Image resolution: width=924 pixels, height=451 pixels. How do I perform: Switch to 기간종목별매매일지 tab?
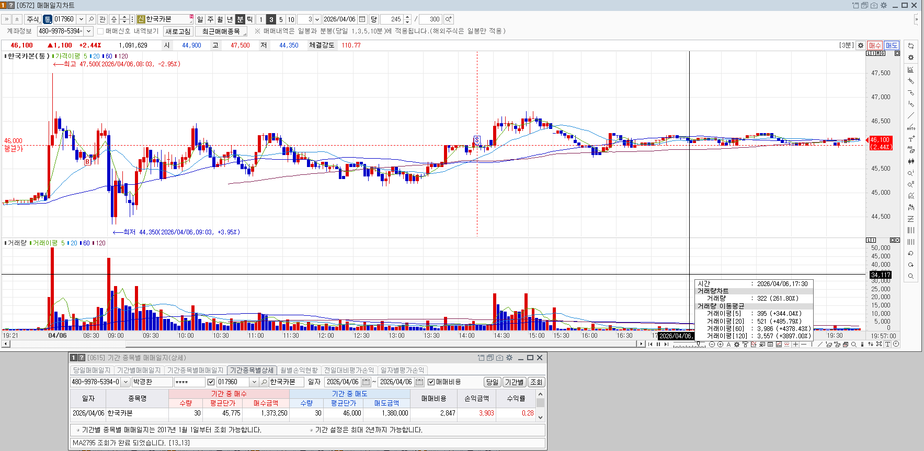(195, 370)
